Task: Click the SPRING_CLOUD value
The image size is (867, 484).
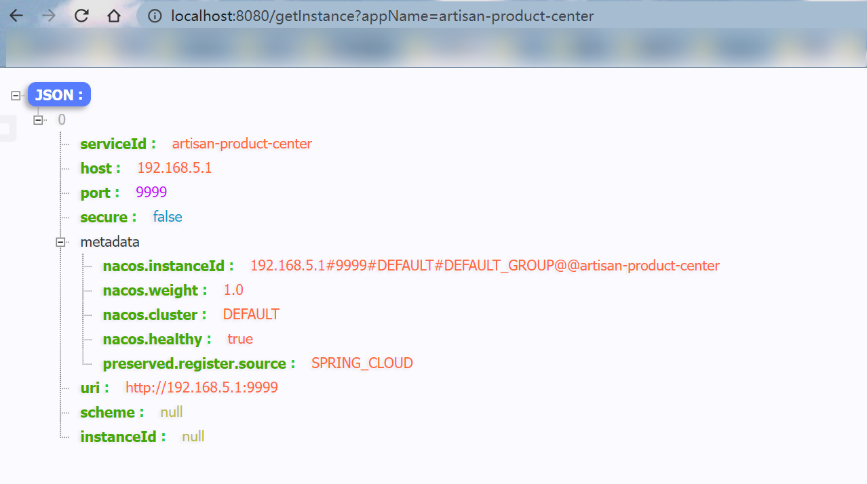Action: point(362,363)
